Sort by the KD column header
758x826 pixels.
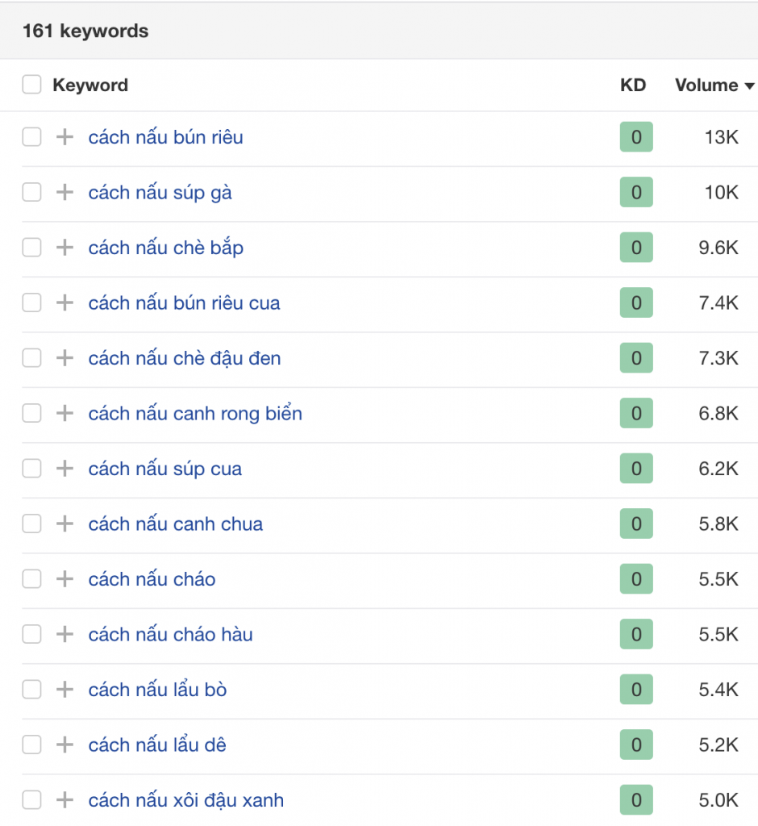coord(633,85)
